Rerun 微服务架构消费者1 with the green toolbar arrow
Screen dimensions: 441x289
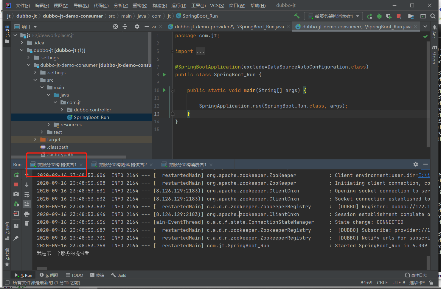(369, 16)
